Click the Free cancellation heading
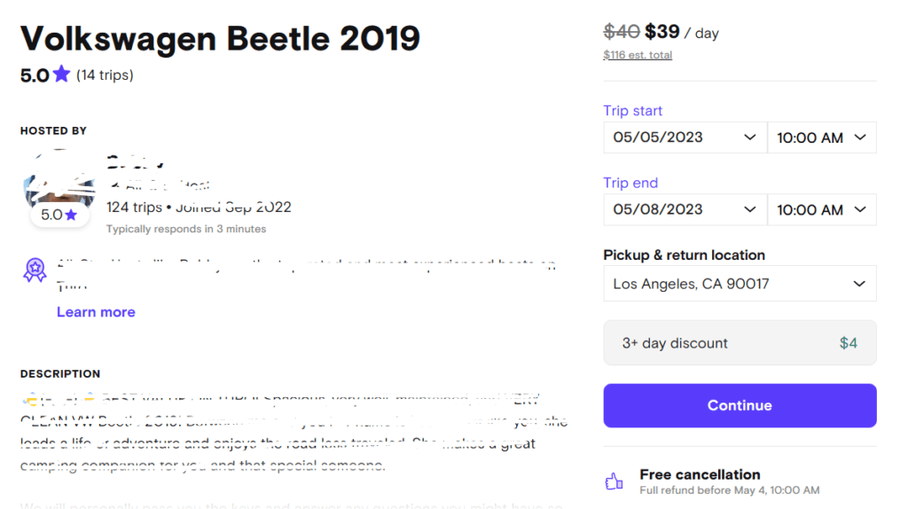This screenshot has height=509, width=908. pos(700,474)
